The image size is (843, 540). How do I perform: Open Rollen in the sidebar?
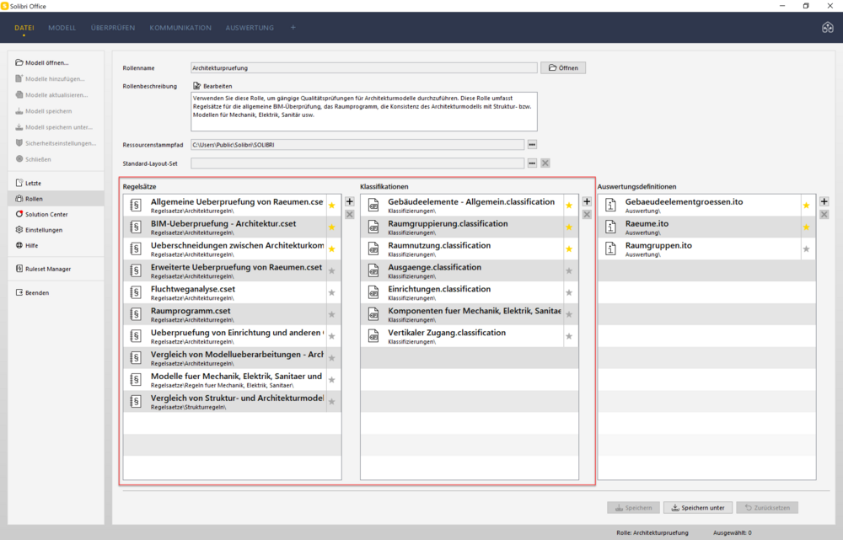point(56,198)
